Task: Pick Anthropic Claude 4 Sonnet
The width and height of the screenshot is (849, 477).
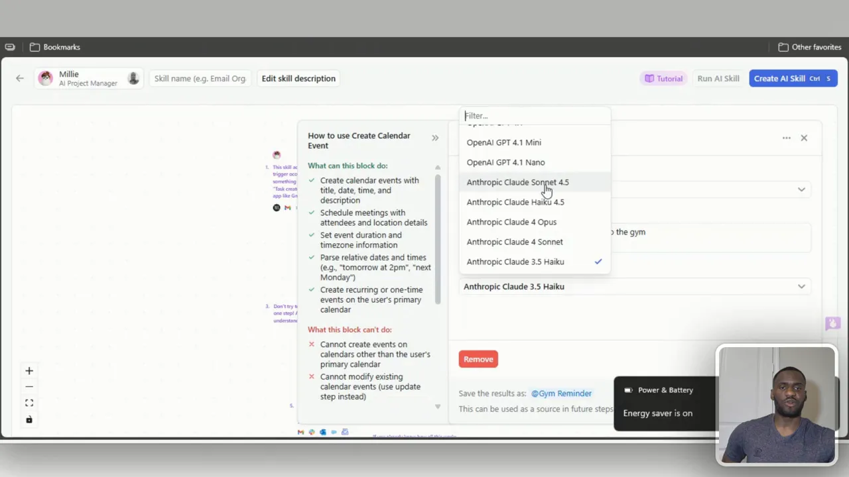Action: [x=535, y=242]
